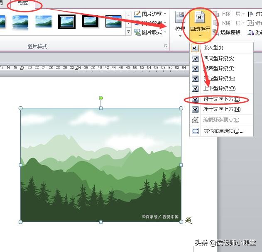Expand the picture styles gallery More arrow
This screenshot has width=262, height=252.
[x=128, y=32]
